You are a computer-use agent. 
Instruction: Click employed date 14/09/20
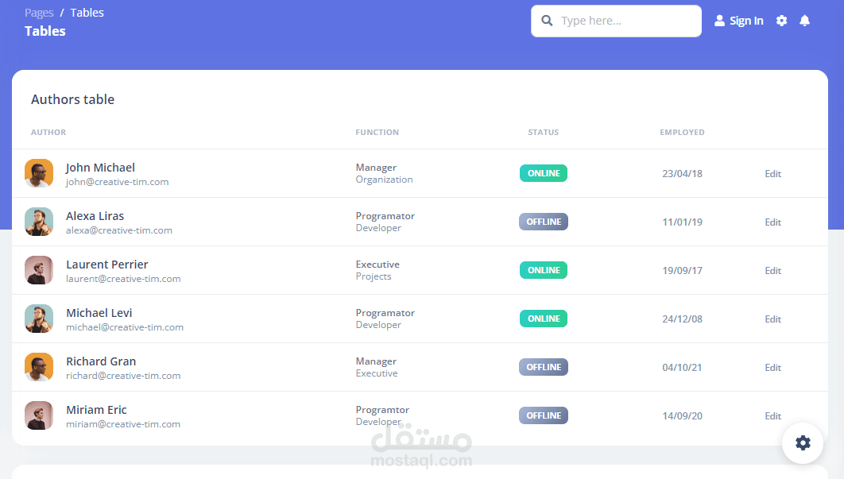(x=682, y=416)
